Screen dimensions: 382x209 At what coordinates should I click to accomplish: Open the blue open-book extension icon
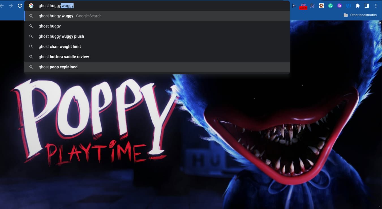pyautogui.click(x=349, y=6)
